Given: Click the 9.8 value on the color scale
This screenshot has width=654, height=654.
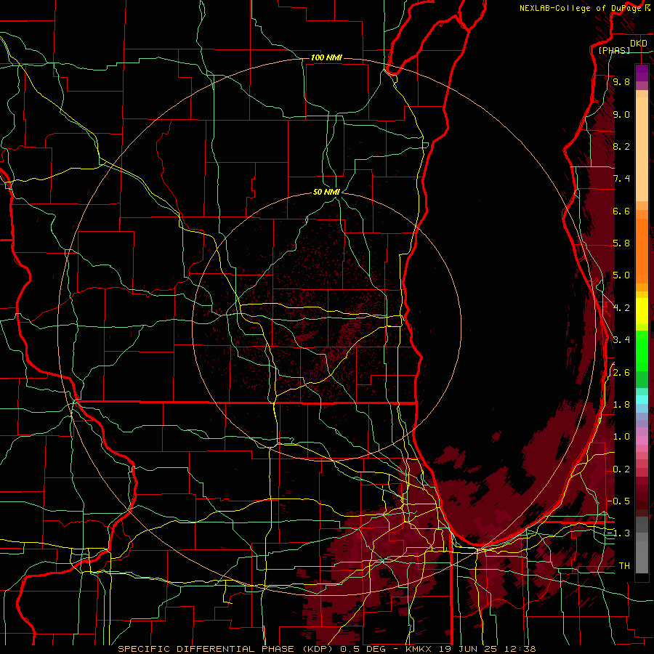Looking at the screenshot, I should pyautogui.click(x=621, y=81).
